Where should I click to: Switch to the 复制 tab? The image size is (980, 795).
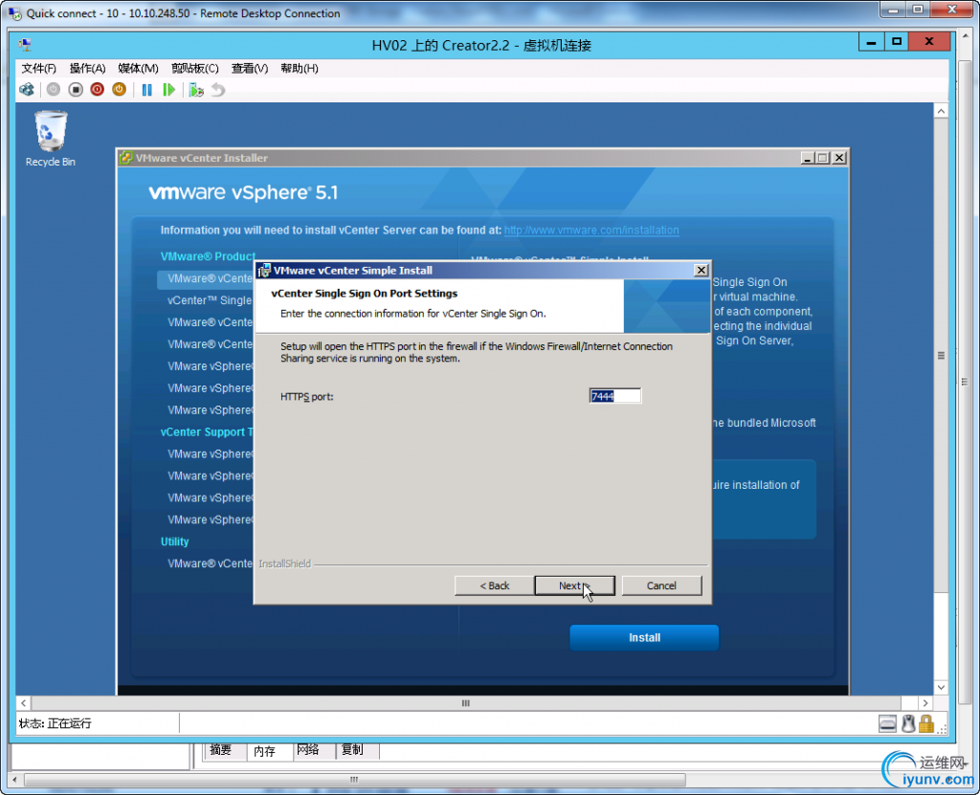point(352,749)
